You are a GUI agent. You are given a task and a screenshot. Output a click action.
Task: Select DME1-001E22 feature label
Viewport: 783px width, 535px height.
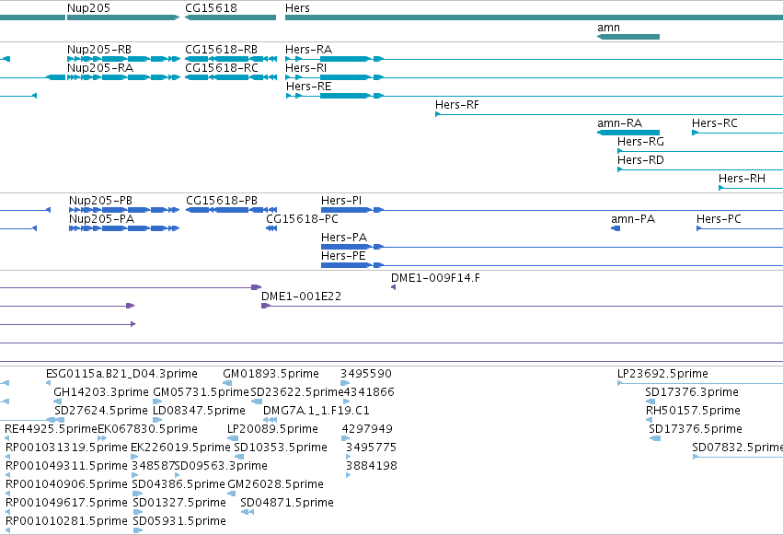[x=301, y=297]
